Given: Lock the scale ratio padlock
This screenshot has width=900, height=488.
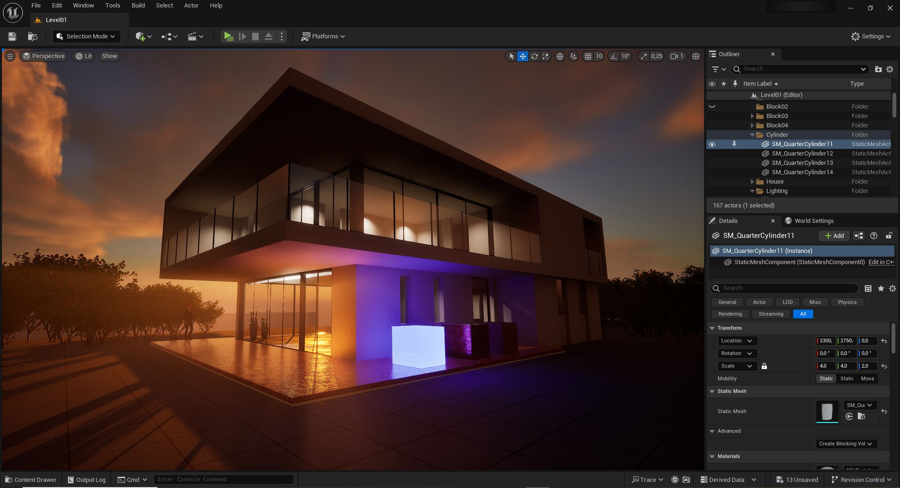Looking at the screenshot, I should [764, 366].
